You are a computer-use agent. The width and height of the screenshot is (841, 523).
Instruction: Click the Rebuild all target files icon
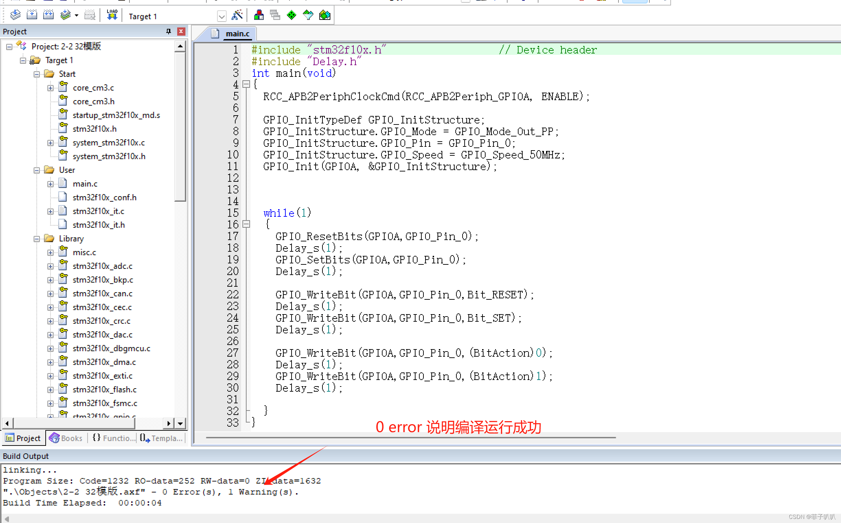coord(48,15)
